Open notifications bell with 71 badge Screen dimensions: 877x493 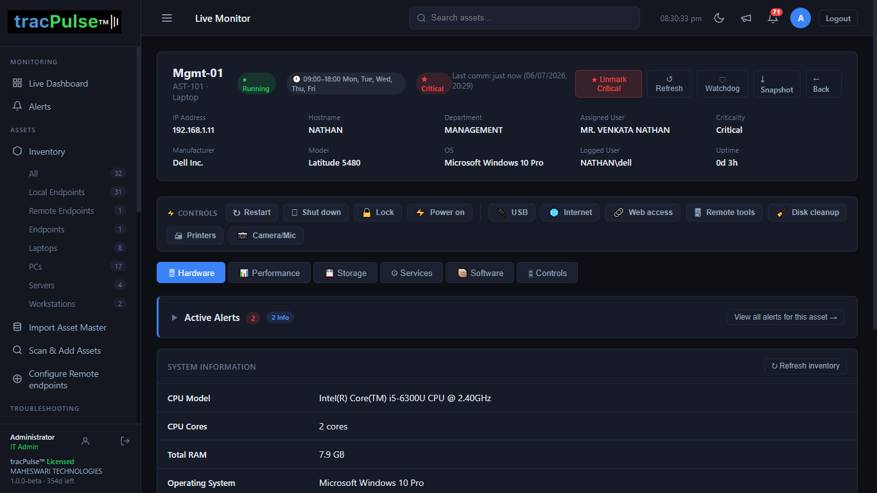(x=773, y=18)
